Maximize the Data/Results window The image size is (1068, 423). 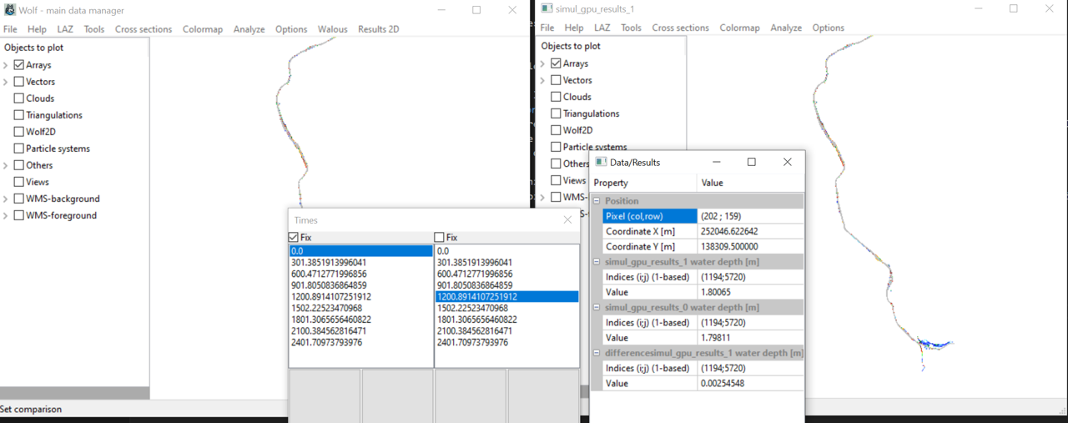[x=751, y=162]
